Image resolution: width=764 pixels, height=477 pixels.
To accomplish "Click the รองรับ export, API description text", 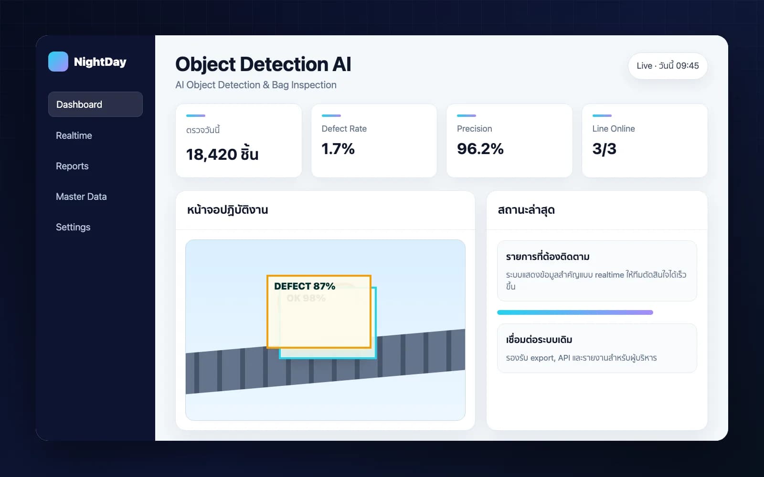I will [581, 358].
